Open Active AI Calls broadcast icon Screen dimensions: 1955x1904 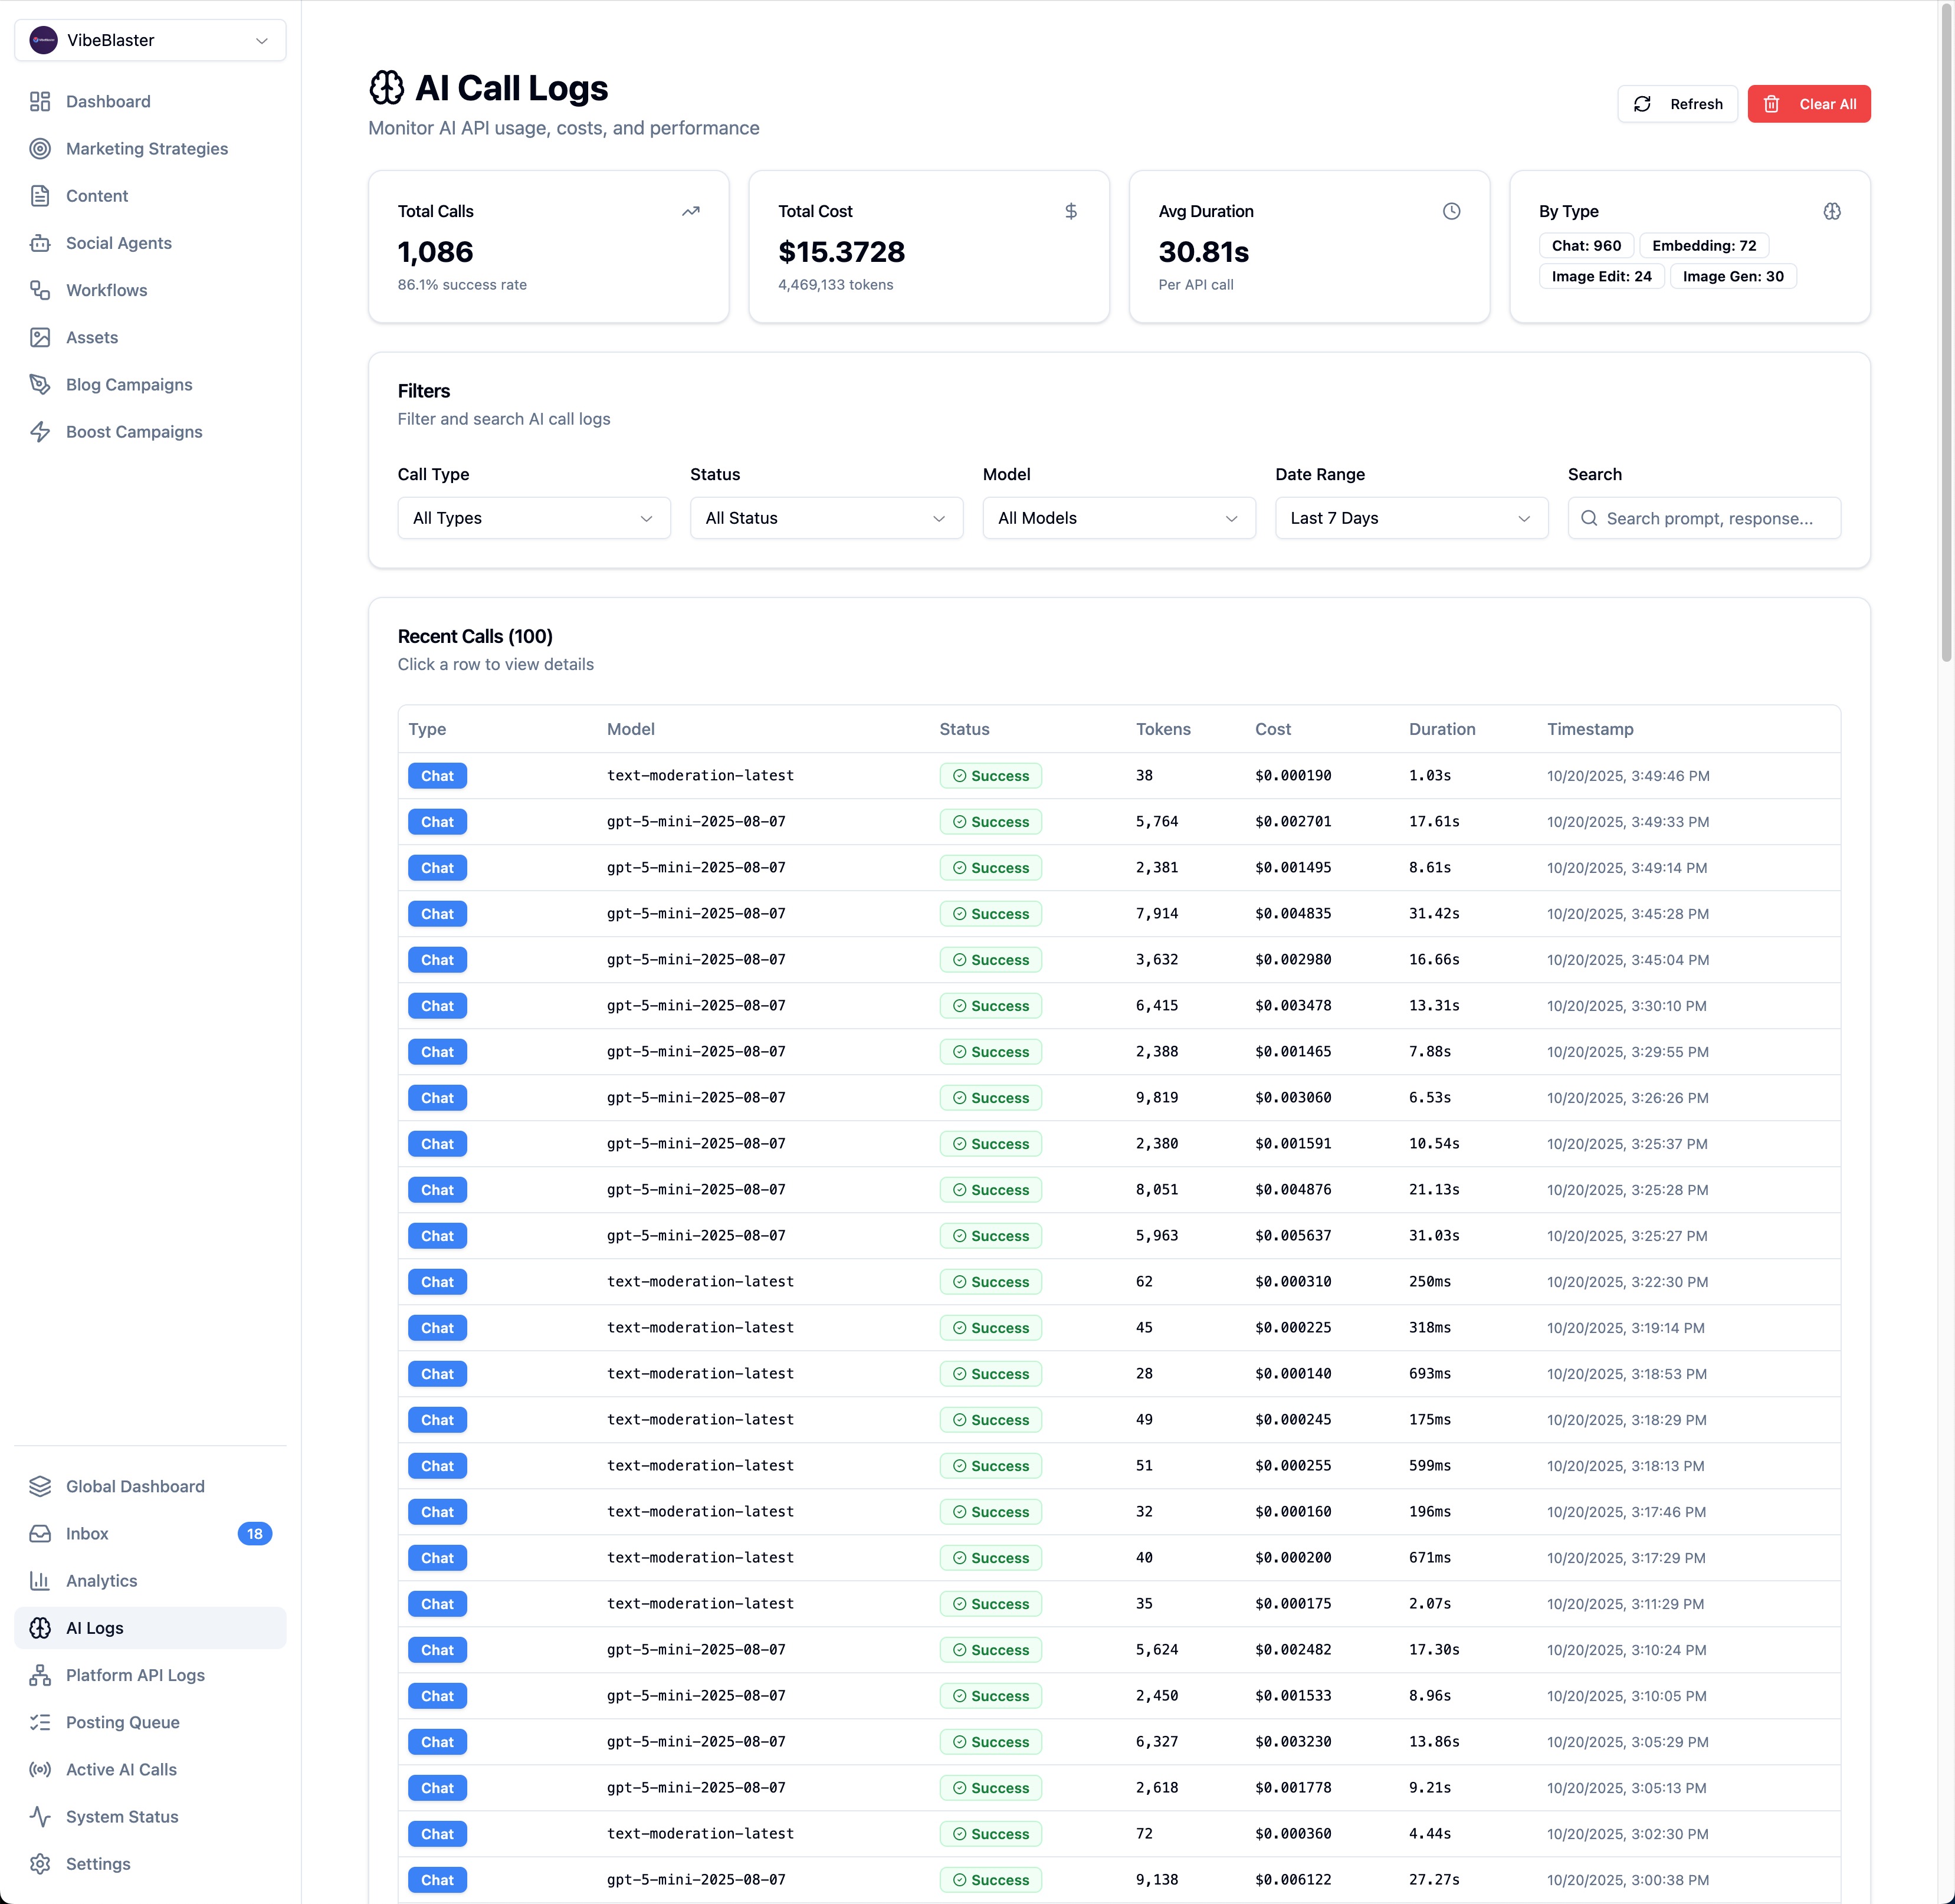(40, 1769)
